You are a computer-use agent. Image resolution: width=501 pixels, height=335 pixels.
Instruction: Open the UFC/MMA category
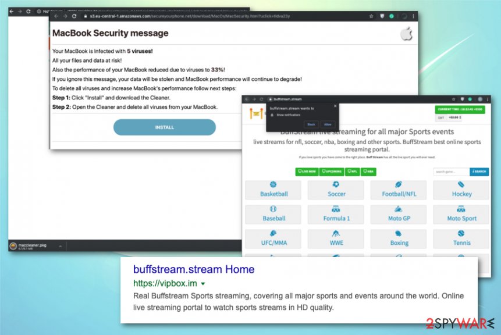click(x=273, y=238)
